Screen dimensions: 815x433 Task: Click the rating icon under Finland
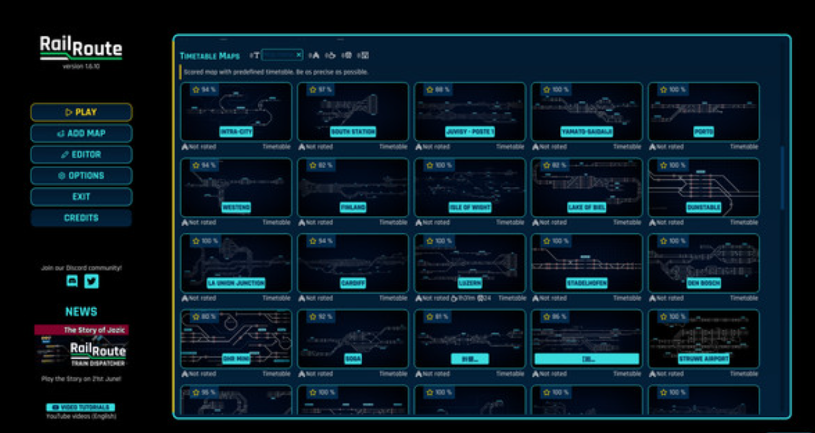[x=302, y=222]
